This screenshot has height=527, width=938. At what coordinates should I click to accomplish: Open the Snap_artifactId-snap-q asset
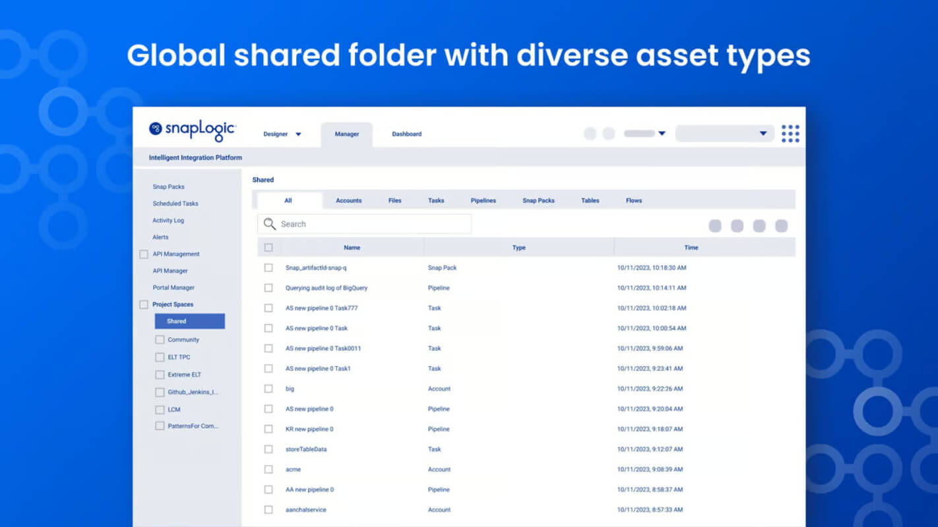[x=316, y=268]
